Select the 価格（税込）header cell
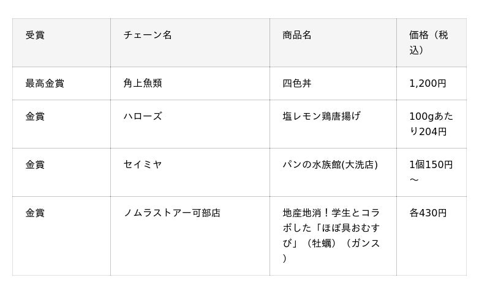490x294 pixels. coord(429,43)
